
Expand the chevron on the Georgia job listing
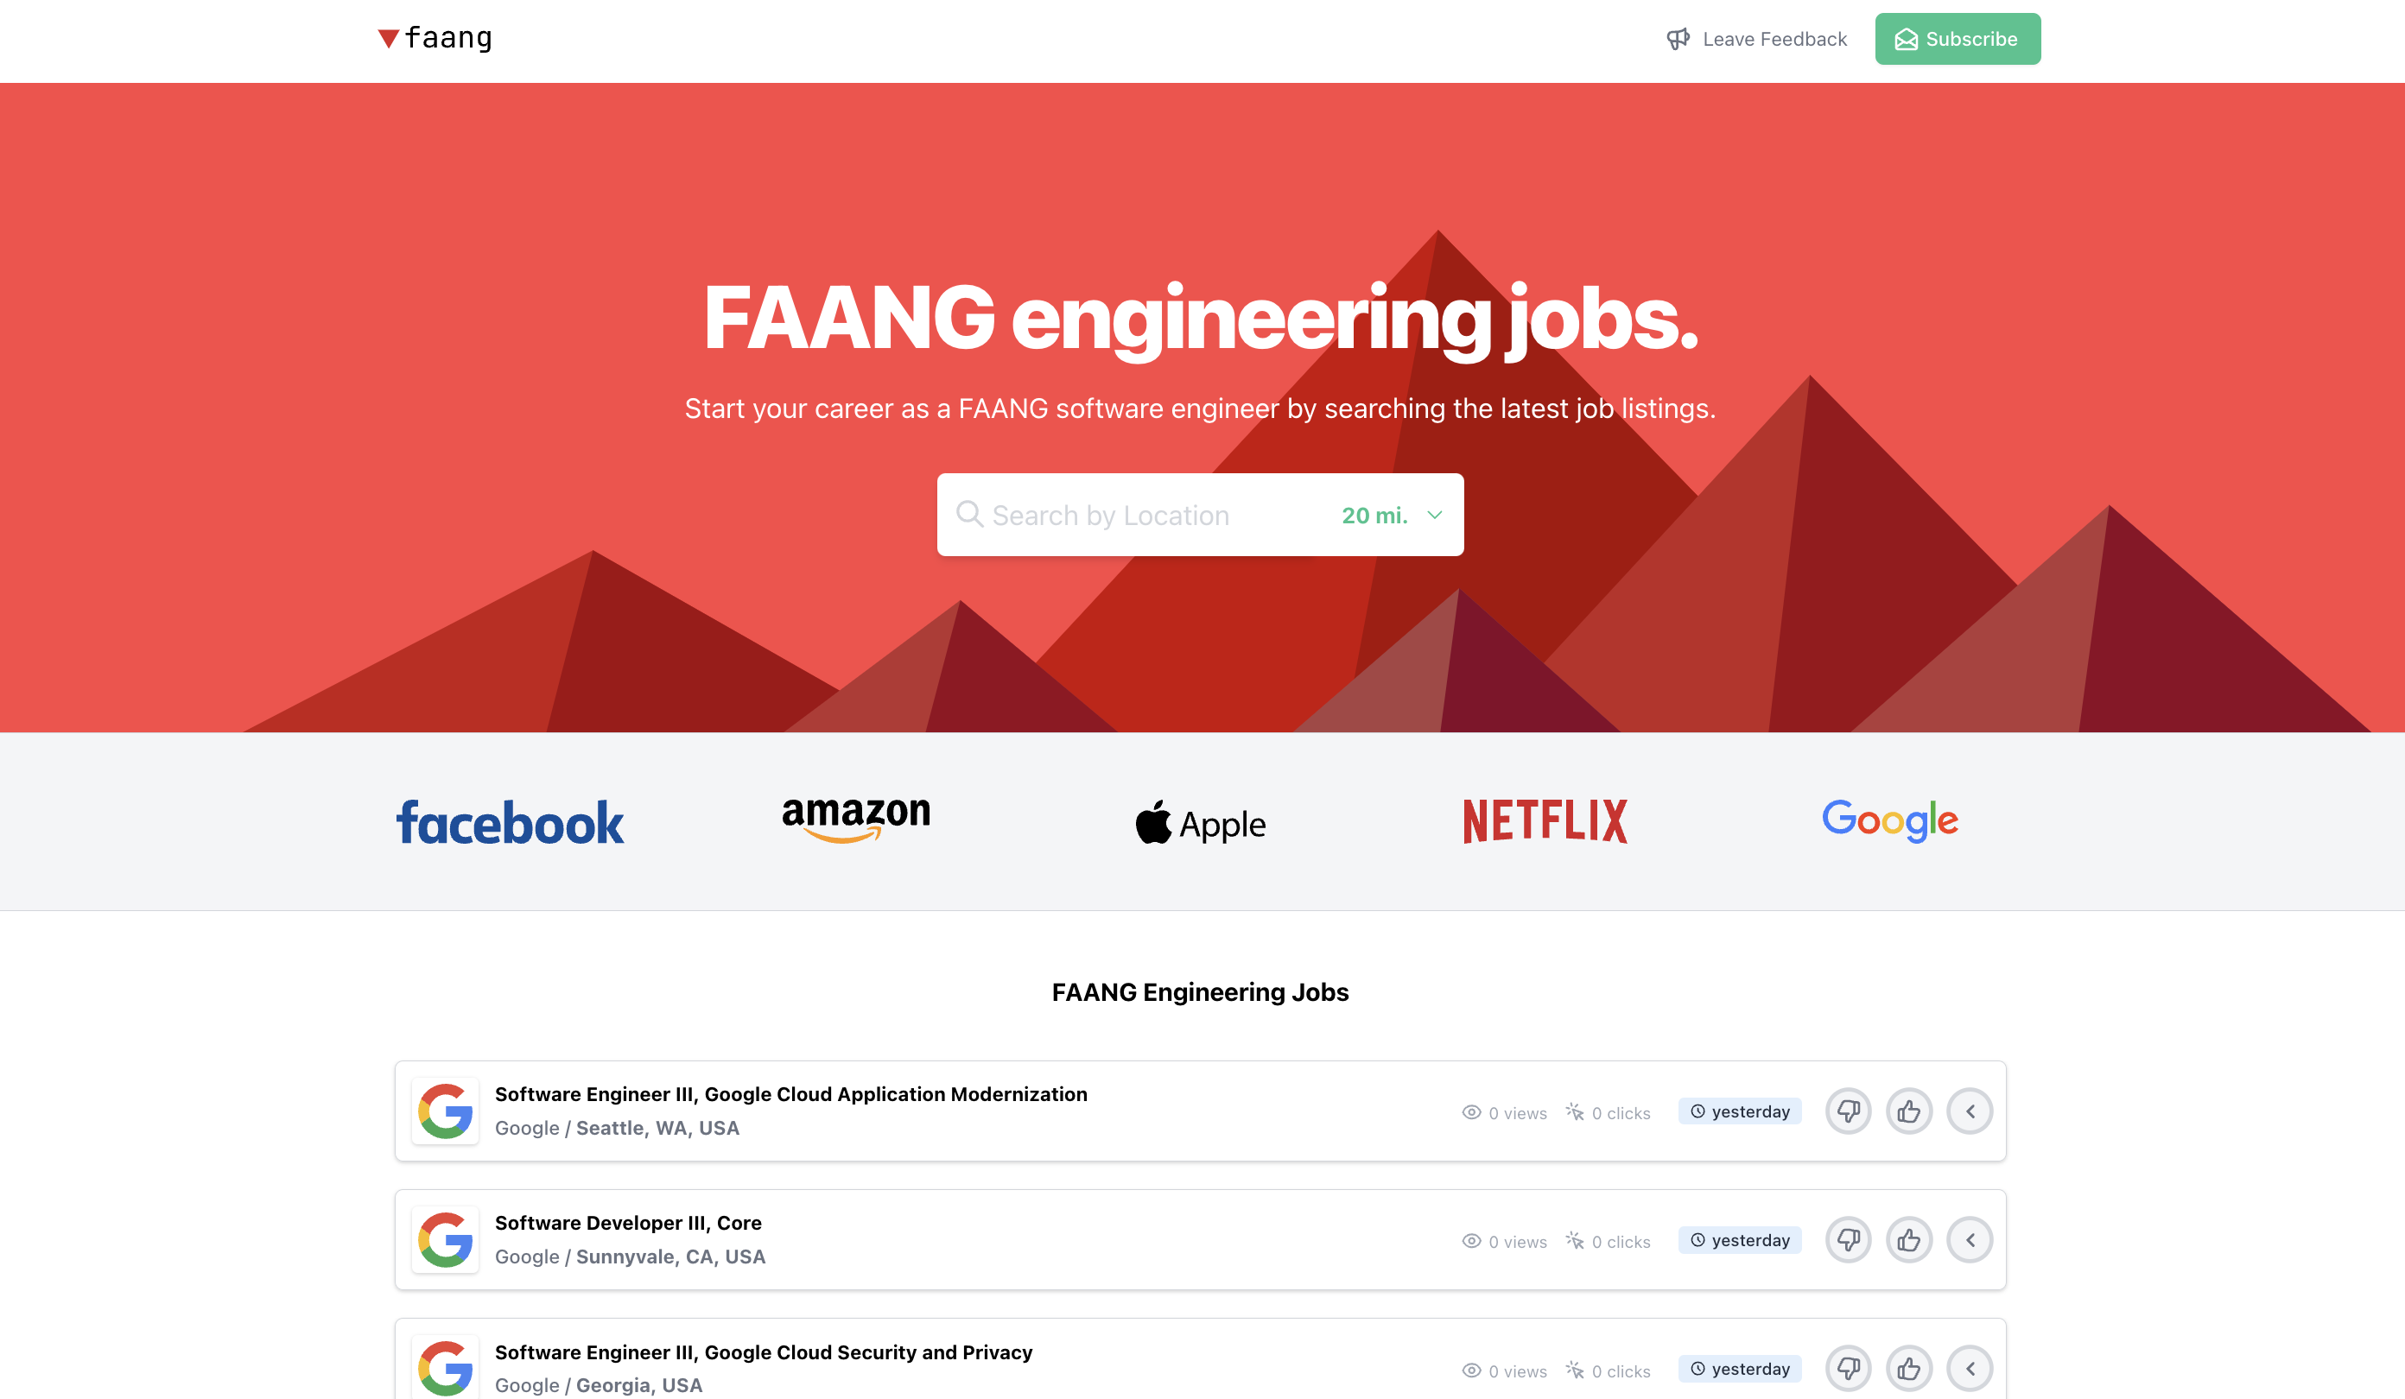pos(1970,1369)
